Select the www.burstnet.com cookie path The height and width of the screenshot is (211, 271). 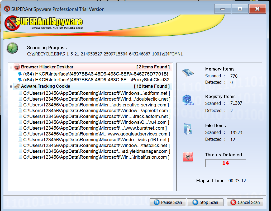pyautogui.click(x=95, y=128)
